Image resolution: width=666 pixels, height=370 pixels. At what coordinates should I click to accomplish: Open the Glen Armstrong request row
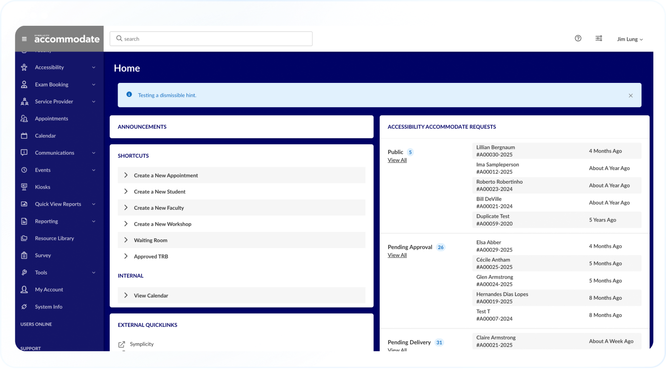click(x=557, y=281)
